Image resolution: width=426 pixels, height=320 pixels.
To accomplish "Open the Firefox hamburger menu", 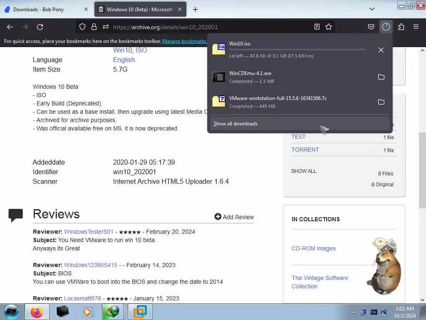I will click(x=416, y=27).
